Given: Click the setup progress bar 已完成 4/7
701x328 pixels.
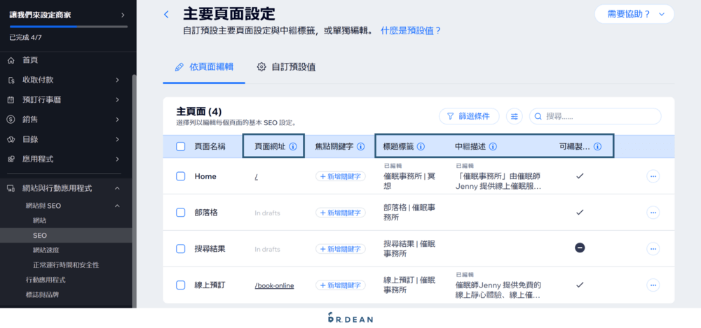Looking at the screenshot, I should coord(69,27).
